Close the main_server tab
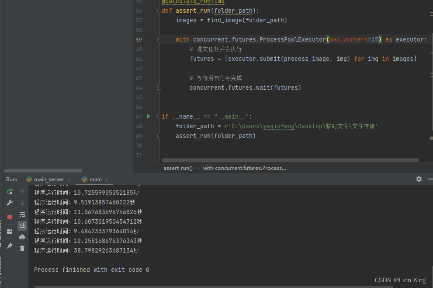 [69, 179]
